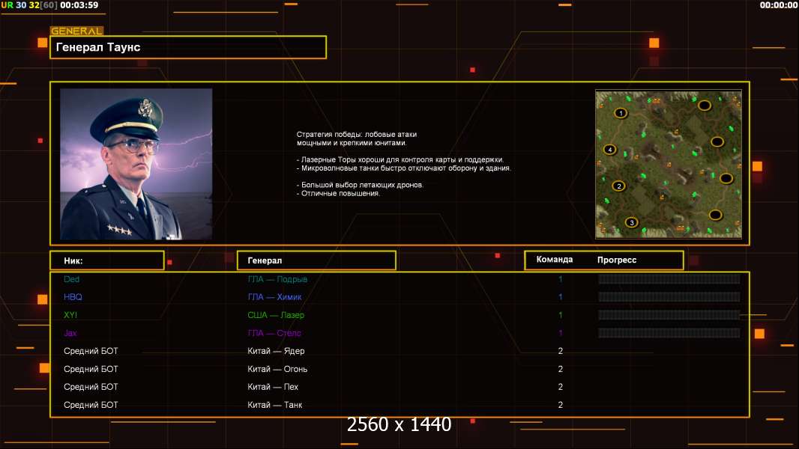Click the Генерал column header
This screenshot has height=449, width=799.
click(x=316, y=260)
